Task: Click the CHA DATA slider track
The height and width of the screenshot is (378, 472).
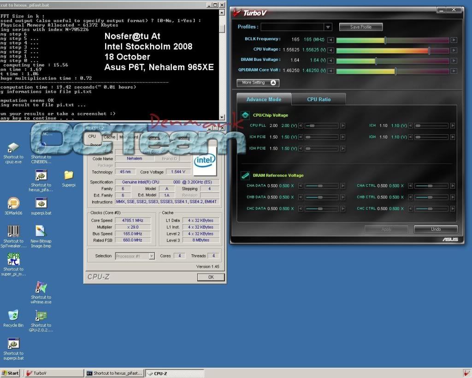Action: pyautogui.click(x=321, y=186)
